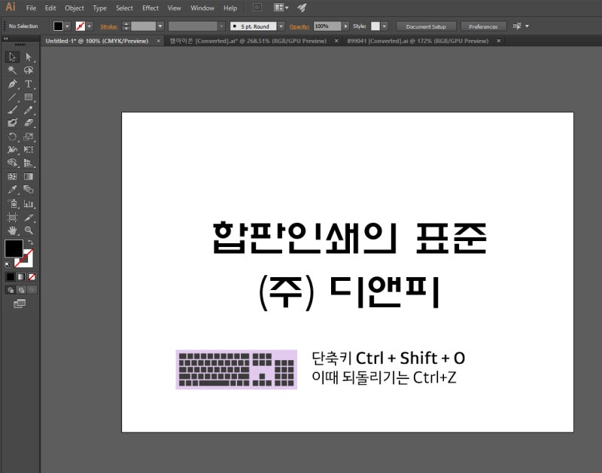Activate the Blend tool
This screenshot has width=602, height=473.
(29, 190)
